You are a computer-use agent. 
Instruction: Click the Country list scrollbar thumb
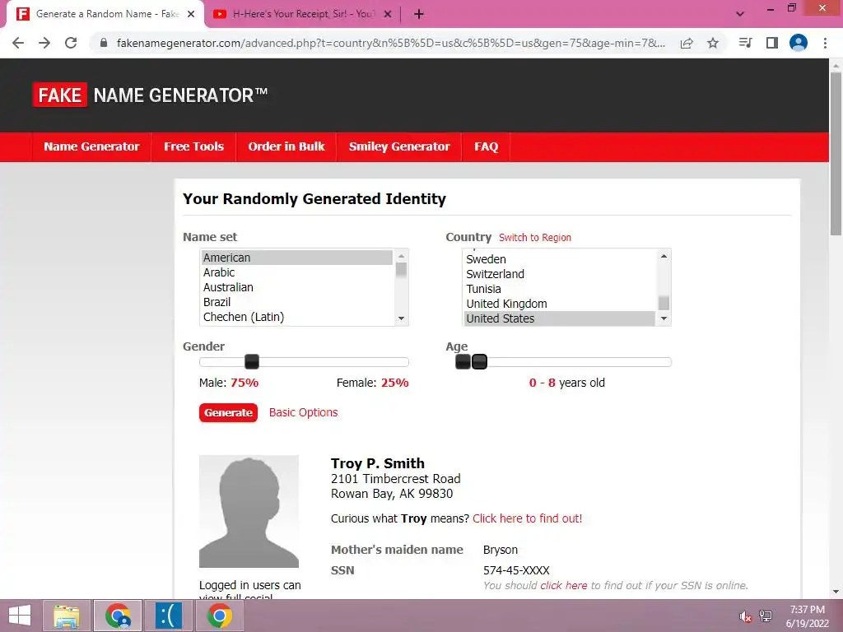[x=664, y=303]
